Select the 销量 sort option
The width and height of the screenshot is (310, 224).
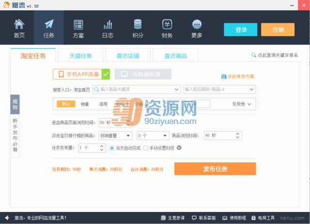tap(85, 104)
